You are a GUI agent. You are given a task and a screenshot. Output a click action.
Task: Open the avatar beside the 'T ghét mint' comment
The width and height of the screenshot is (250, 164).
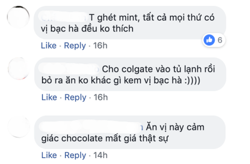pos(18,17)
